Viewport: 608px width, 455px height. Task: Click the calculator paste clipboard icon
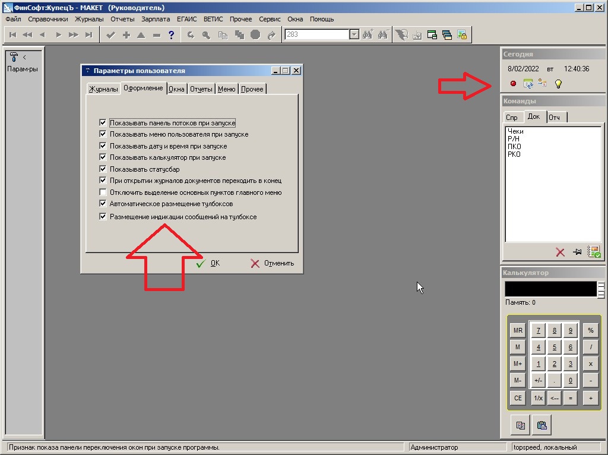tap(541, 425)
